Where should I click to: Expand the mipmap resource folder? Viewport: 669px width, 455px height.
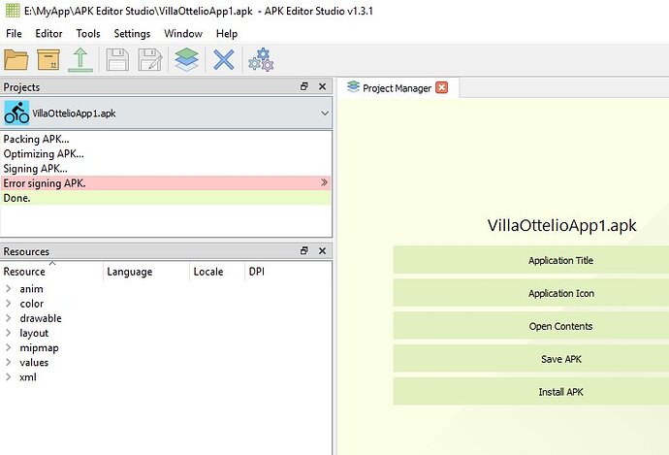point(8,347)
